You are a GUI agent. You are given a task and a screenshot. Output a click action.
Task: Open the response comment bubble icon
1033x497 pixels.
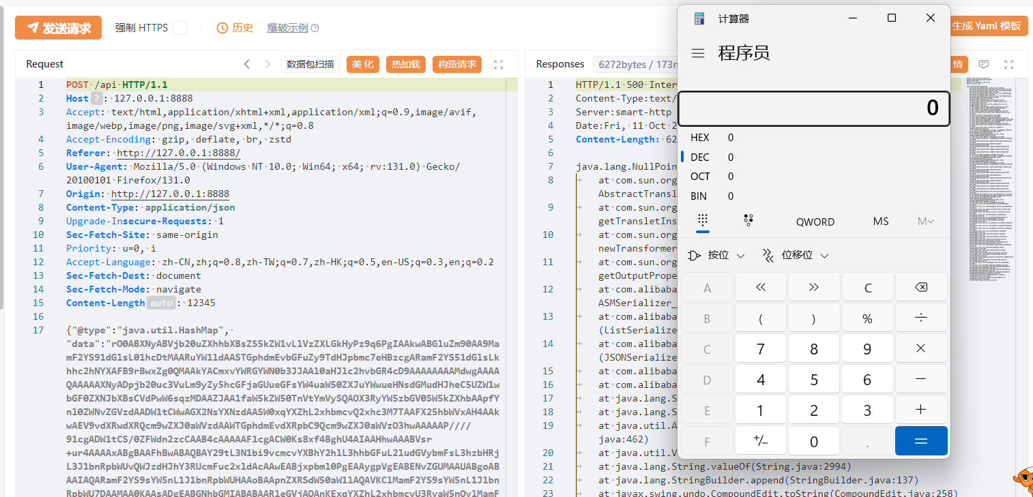[984, 64]
